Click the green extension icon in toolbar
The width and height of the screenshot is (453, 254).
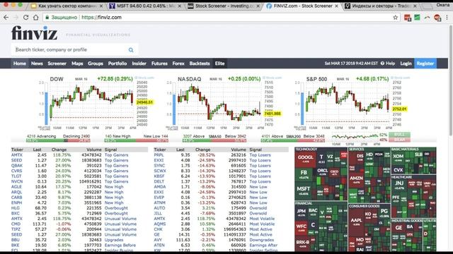pyautogui.click(x=417, y=18)
